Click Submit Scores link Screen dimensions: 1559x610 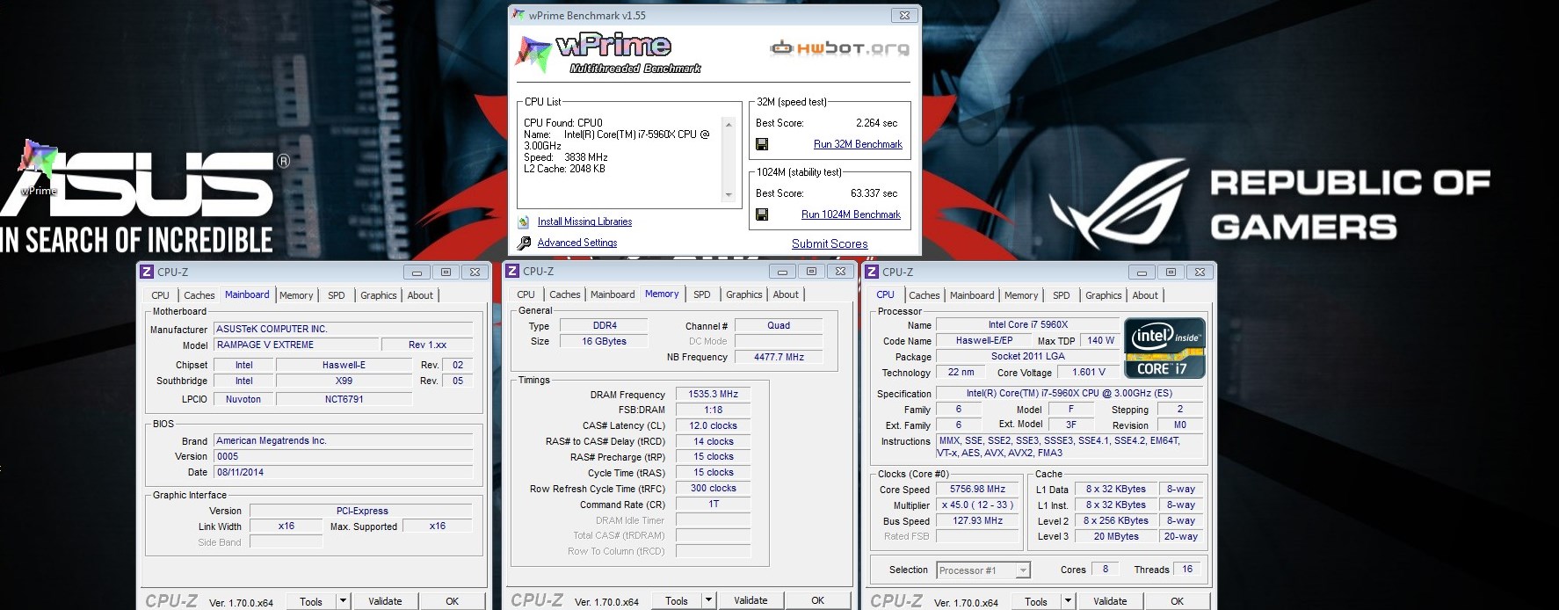[830, 244]
